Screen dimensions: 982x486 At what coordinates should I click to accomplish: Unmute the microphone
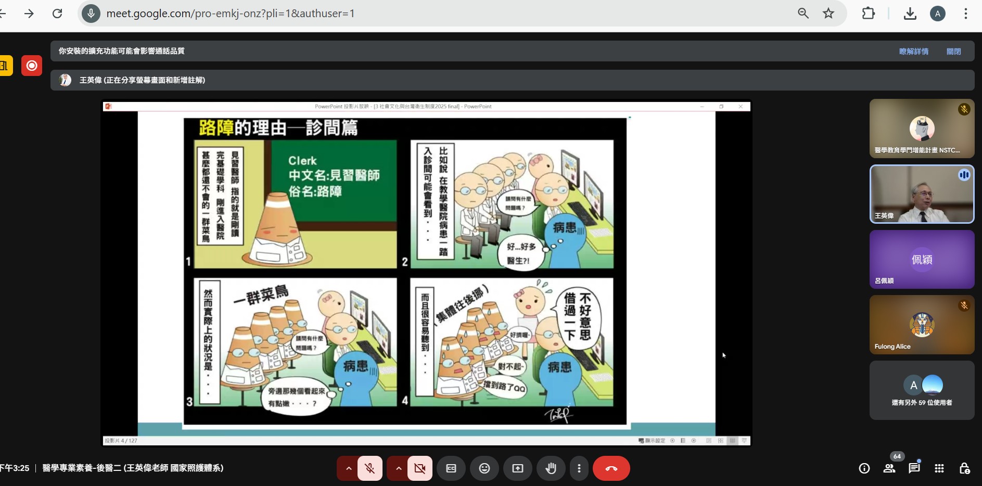tap(370, 468)
